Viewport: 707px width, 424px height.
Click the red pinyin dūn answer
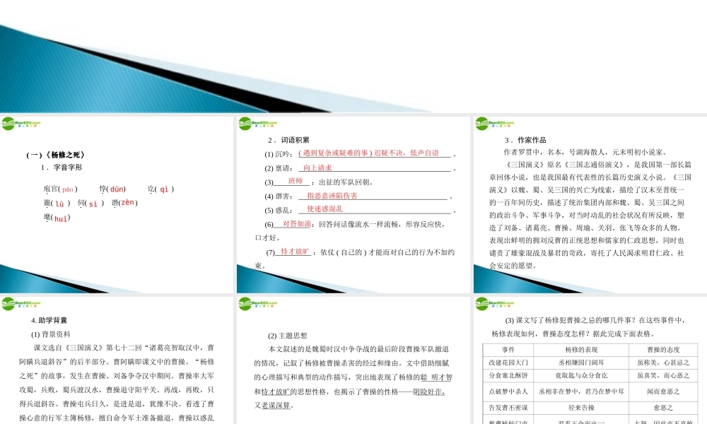tap(117, 189)
